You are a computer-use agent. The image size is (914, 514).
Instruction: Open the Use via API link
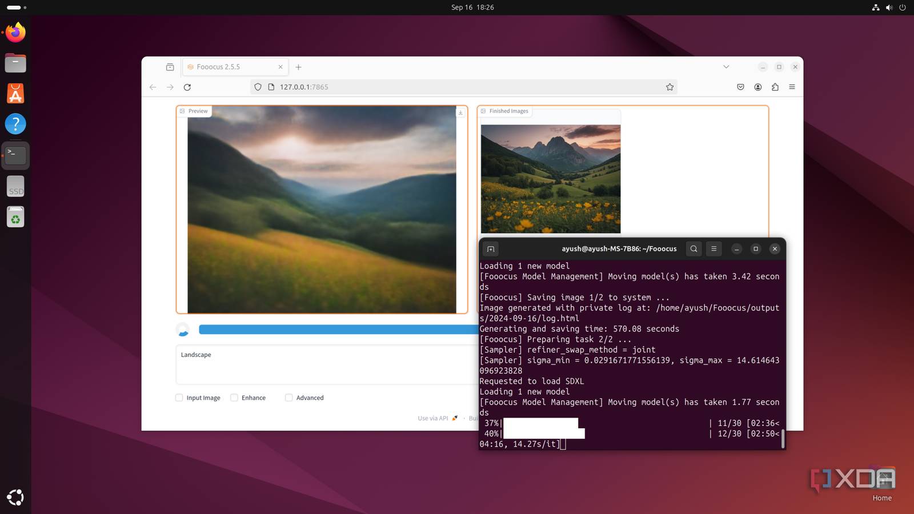click(x=437, y=418)
